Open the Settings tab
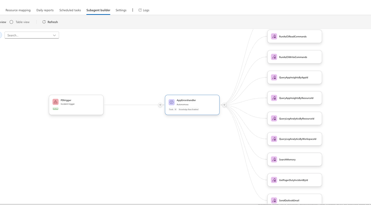Screen dimensions: 371x205 point(121,10)
